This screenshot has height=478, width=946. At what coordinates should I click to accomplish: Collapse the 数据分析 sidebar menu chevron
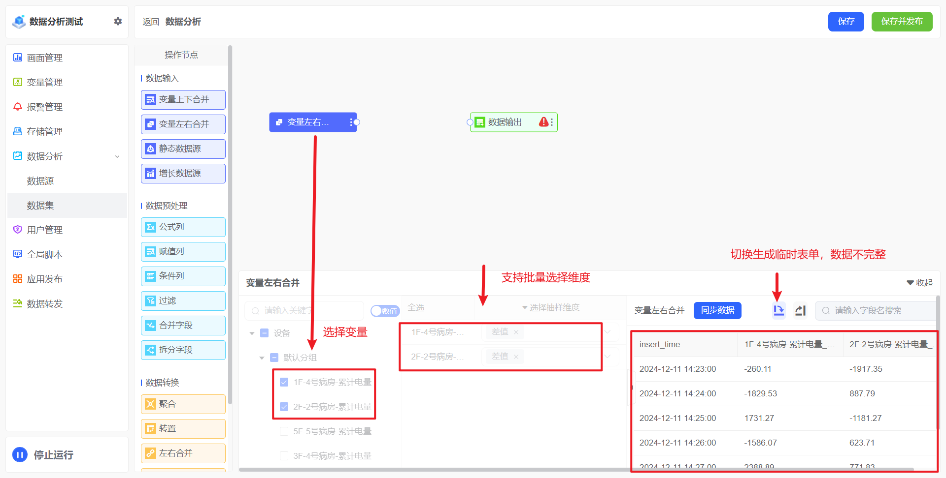point(117,156)
